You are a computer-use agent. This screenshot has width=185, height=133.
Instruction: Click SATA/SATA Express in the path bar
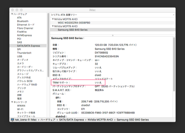pos(71,120)
